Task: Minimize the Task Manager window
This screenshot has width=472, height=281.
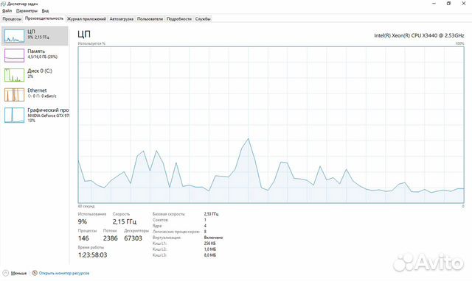Action: click(x=434, y=4)
